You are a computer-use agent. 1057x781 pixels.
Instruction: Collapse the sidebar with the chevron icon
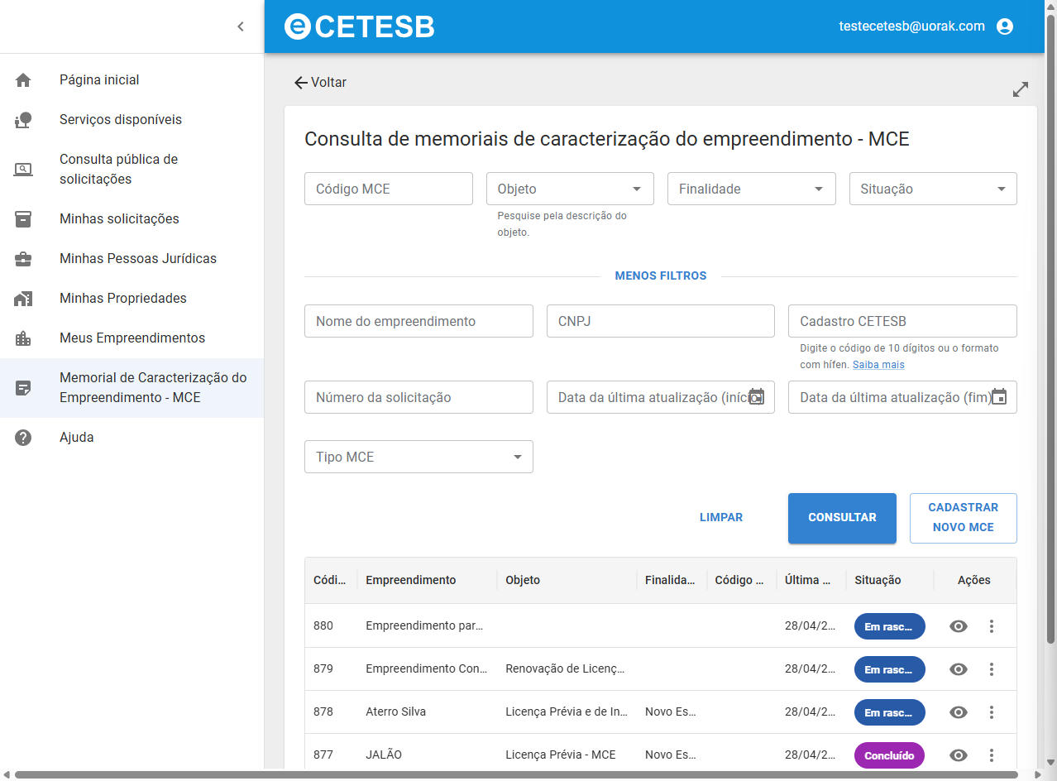coord(241,26)
